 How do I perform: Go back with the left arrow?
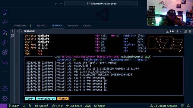tap(56, 4)
